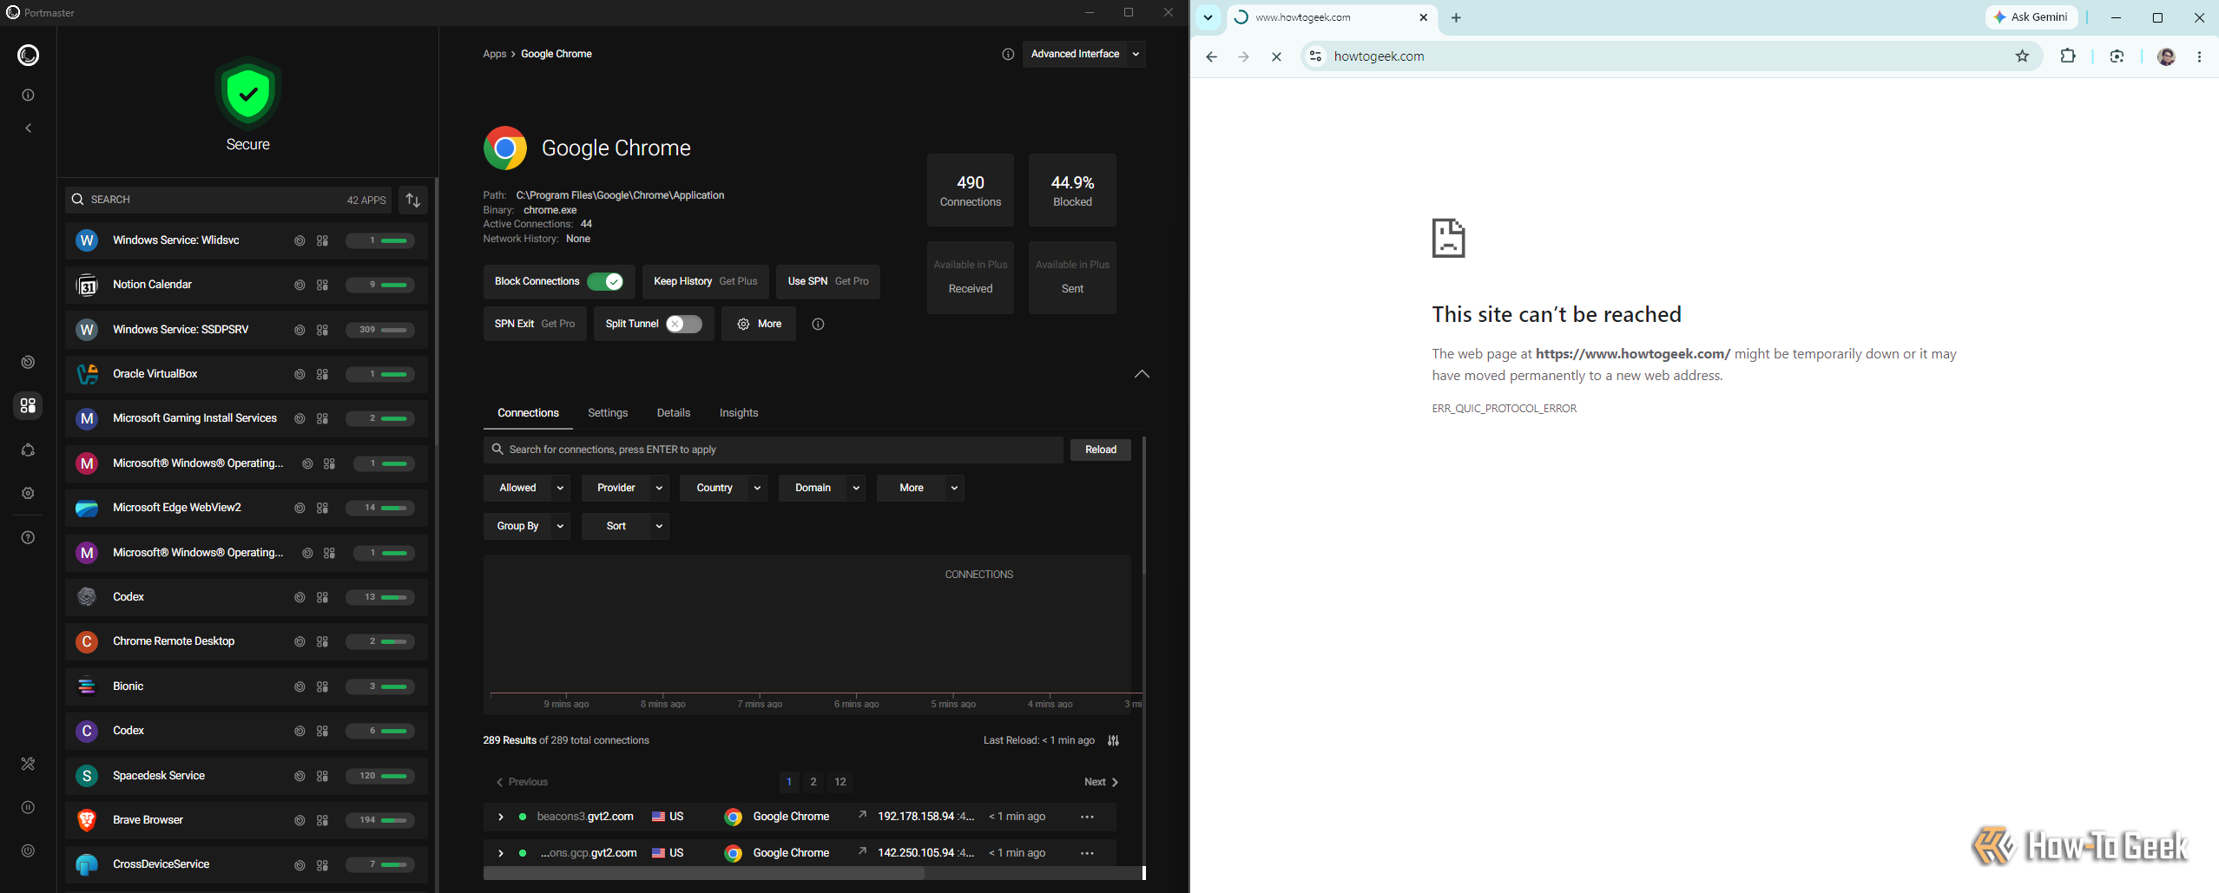Open the network activity radar icon in the sidebar
This screenshot has width=2219, height=893.
tap(28, 362)
